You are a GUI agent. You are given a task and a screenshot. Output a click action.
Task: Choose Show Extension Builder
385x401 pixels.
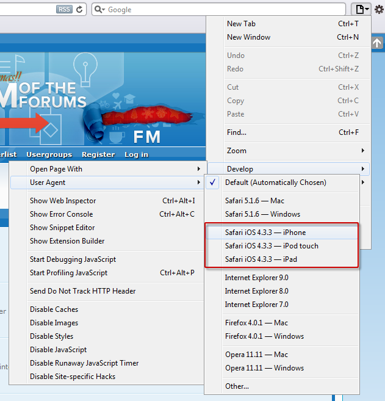tap(107, 241)
